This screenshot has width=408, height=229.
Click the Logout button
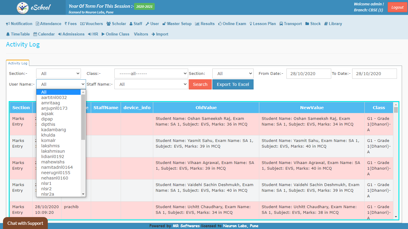(397, 7)
